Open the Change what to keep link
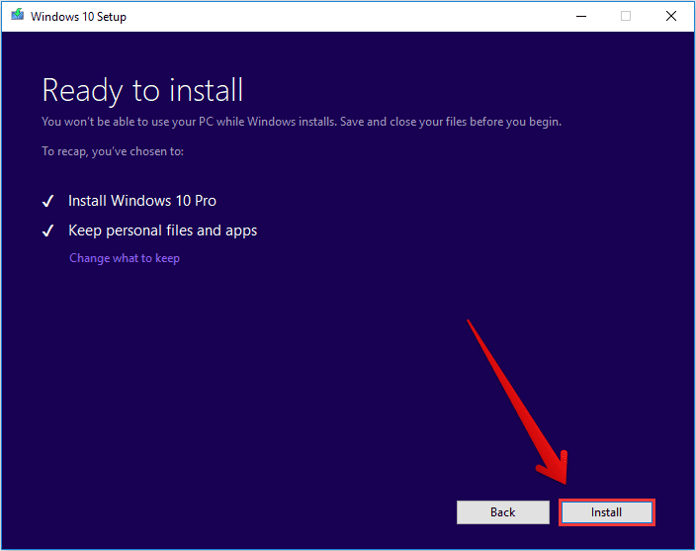 click(x=125, y=258)
